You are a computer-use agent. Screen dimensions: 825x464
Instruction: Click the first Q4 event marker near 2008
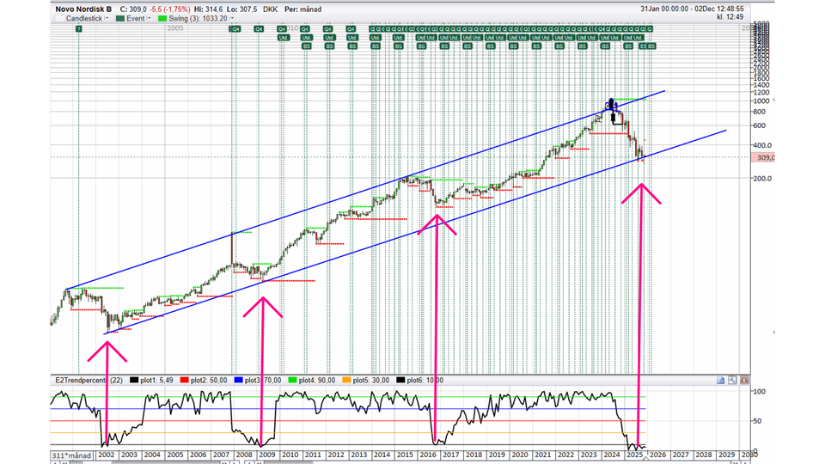[235, 29]
